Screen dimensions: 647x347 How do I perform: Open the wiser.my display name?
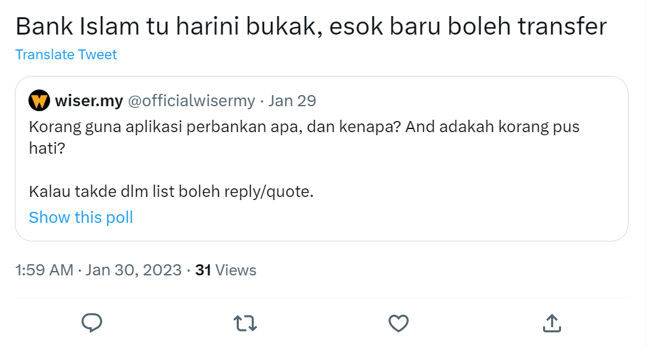pos(88,101)
